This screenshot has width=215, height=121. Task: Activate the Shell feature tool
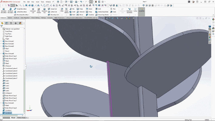tap(72, 15)
